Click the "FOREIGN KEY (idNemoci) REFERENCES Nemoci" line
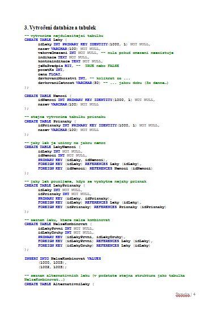This screenshot has width=221, height=309. pyautogui.click(x=95, y=168)
